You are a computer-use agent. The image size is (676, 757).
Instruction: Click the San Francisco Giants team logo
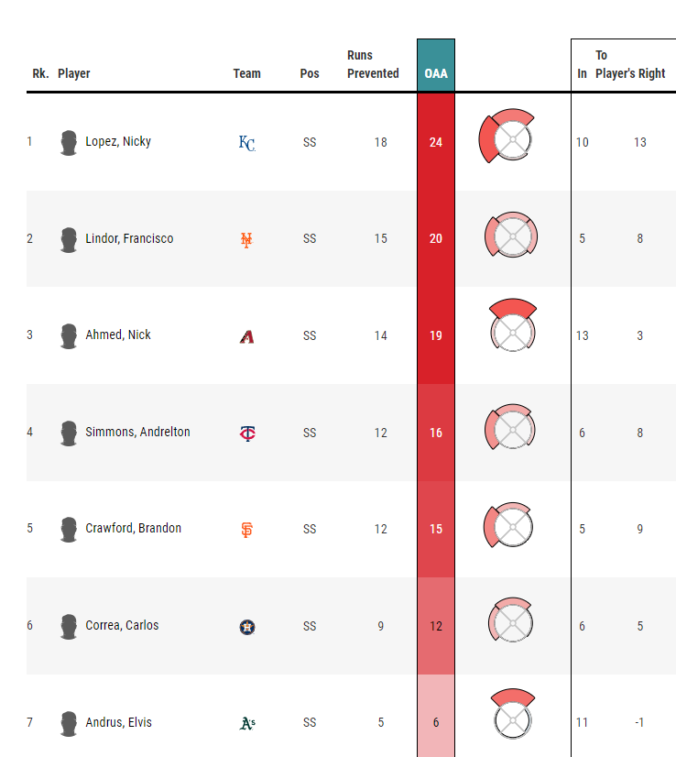pos(247,530)
